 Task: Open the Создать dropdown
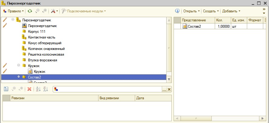tap(211, 11)
